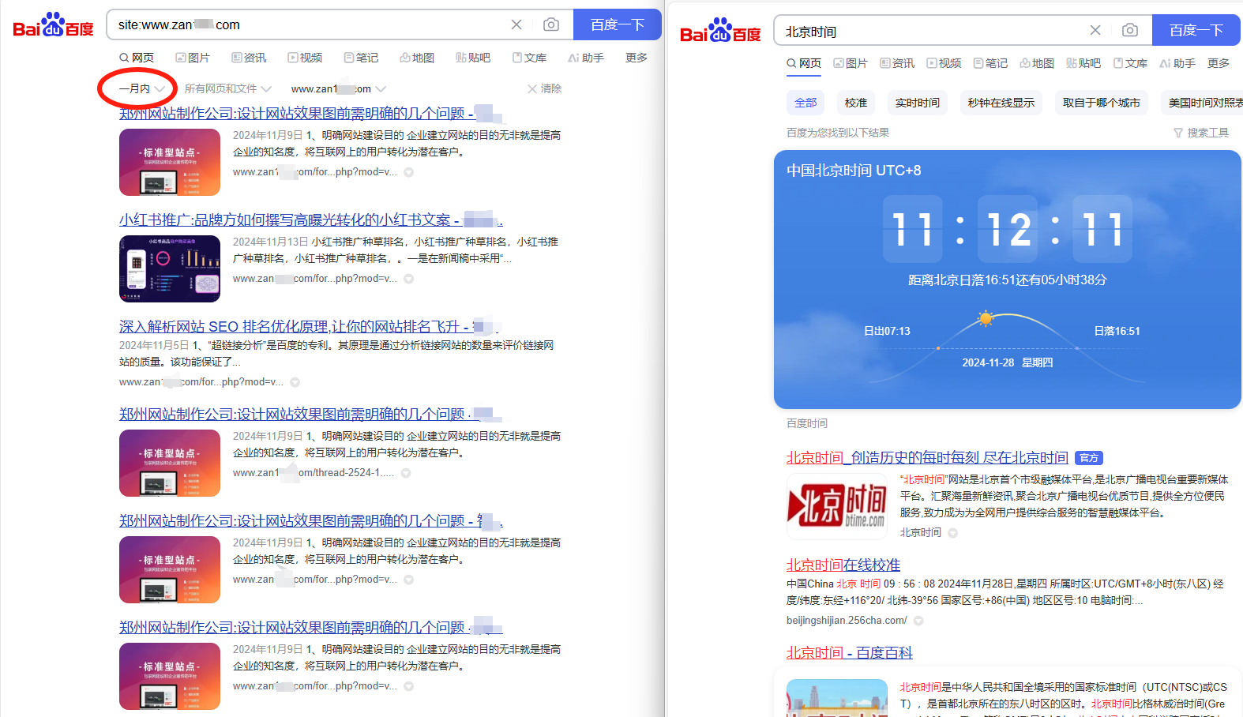Open 北京时间 - 百度百科 result link
This screenshot has width=1243, height=717.
850,652
